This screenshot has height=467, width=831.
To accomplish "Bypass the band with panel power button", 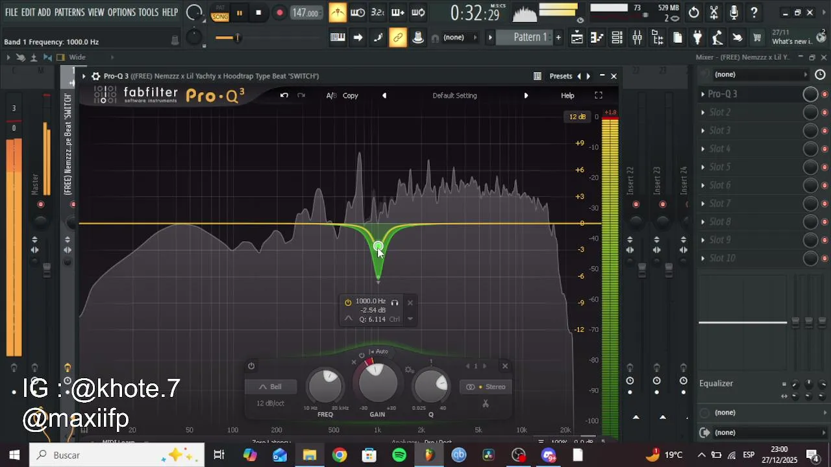I will [x=251, y=366].
